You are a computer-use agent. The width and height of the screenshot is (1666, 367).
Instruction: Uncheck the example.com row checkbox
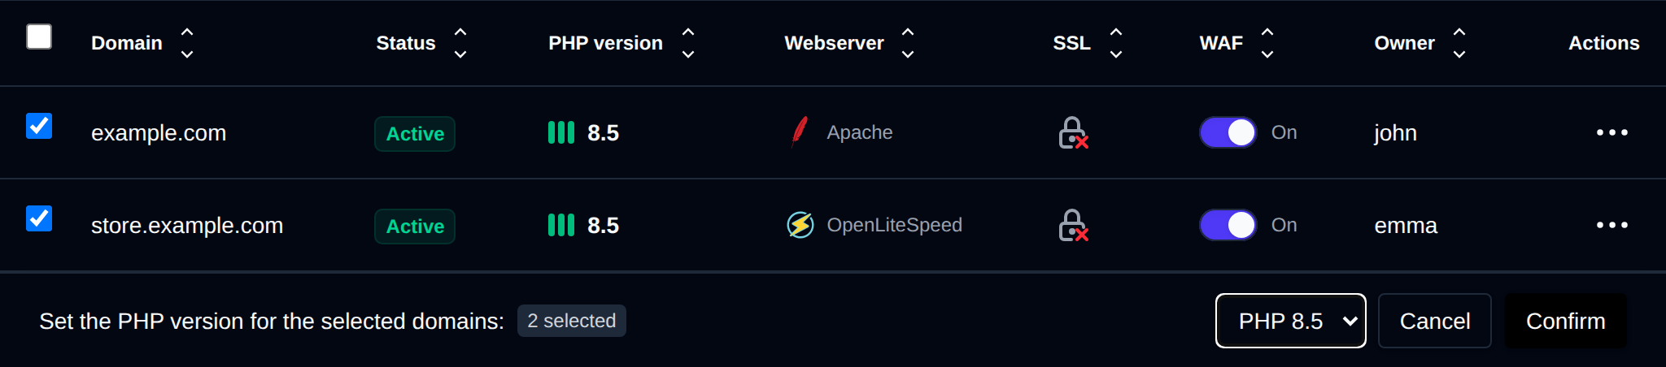(39, 126)
